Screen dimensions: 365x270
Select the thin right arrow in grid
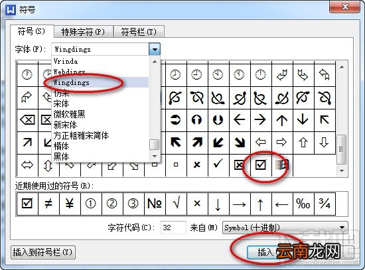pyautogui.click(x=261, y=120)
